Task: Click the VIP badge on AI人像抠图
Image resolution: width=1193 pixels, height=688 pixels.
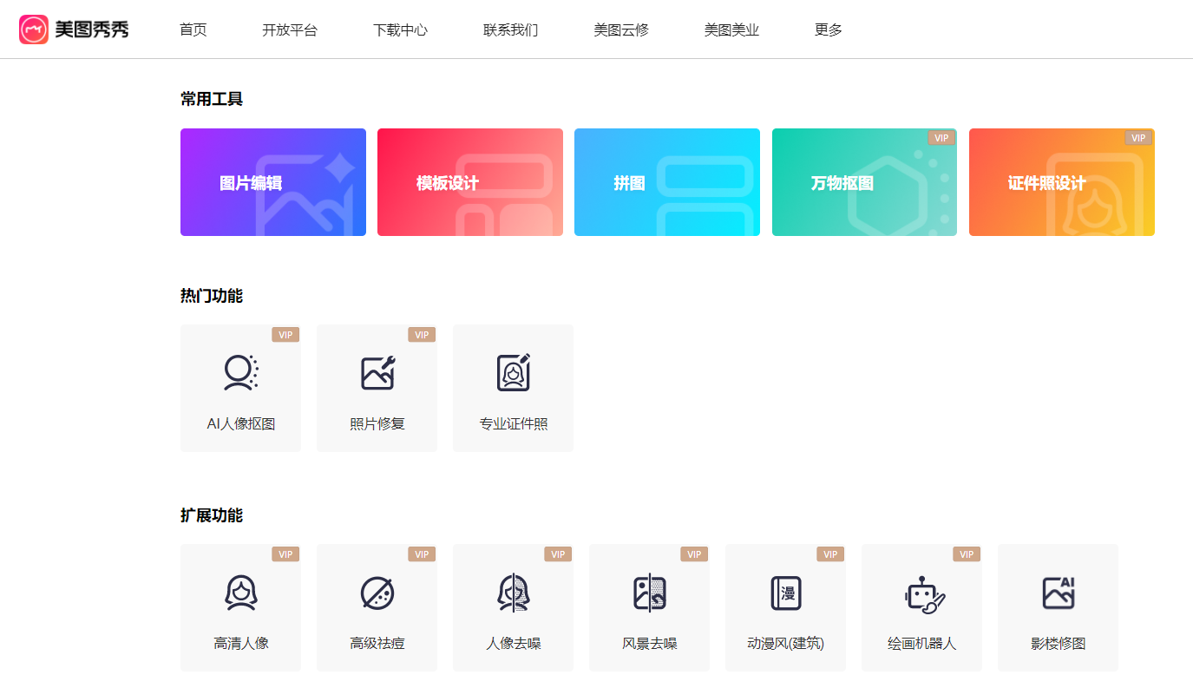Action: (285, 335)
